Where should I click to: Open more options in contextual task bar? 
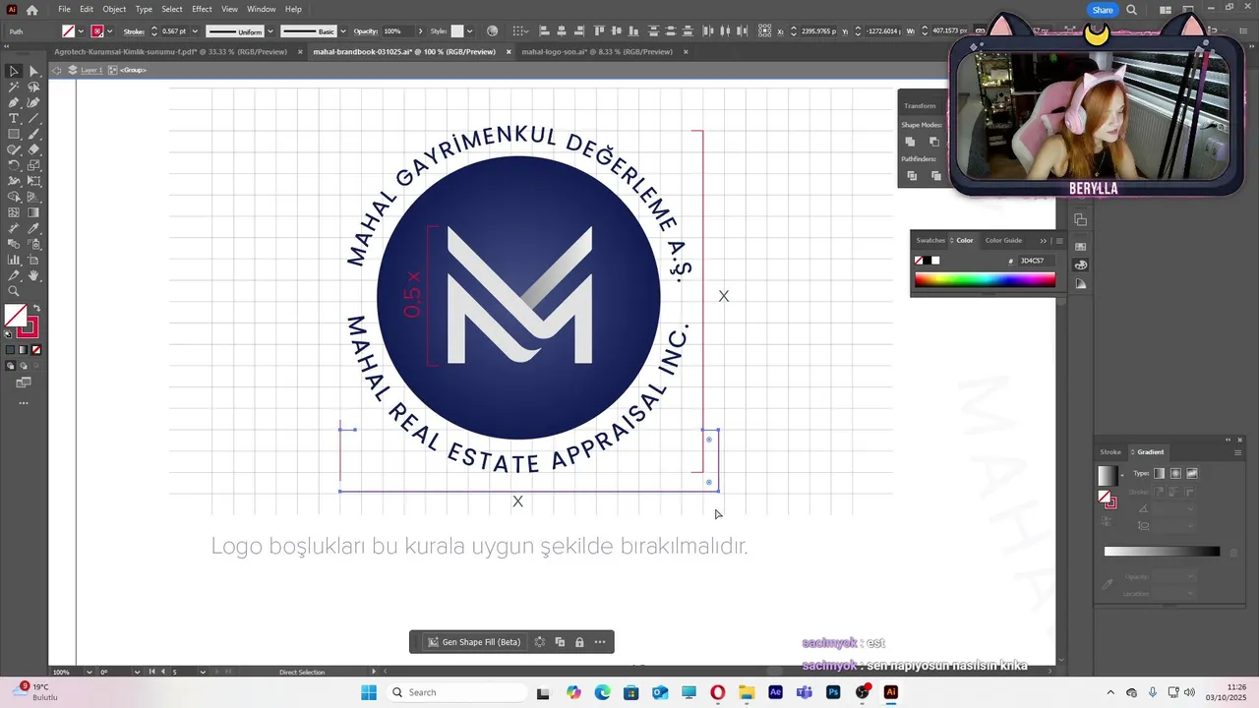click(x=600, y=642)
